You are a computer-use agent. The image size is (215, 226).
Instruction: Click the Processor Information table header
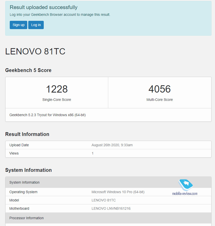click(108, 218)
